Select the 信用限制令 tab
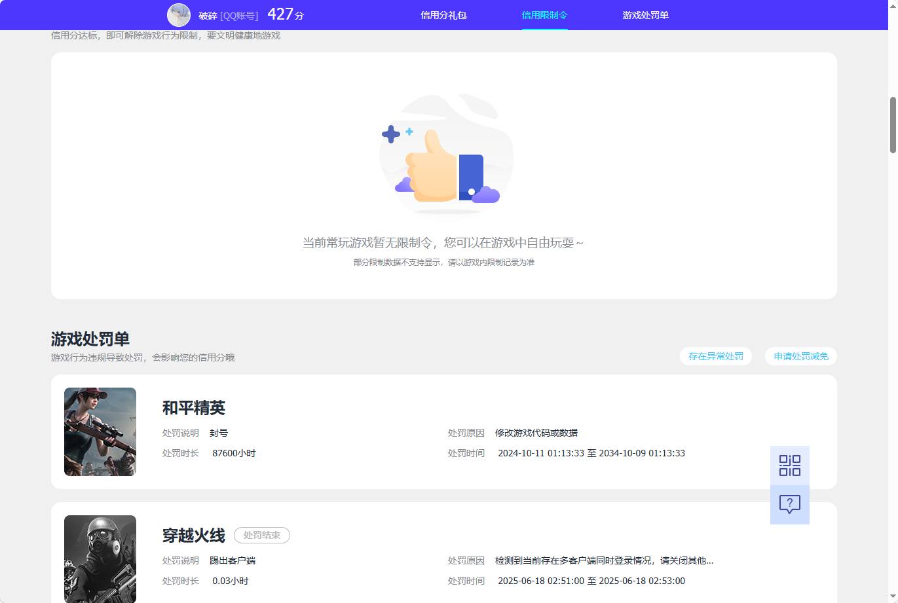The width and height of the screenshot is (898, 603). [x=544, y=15]
